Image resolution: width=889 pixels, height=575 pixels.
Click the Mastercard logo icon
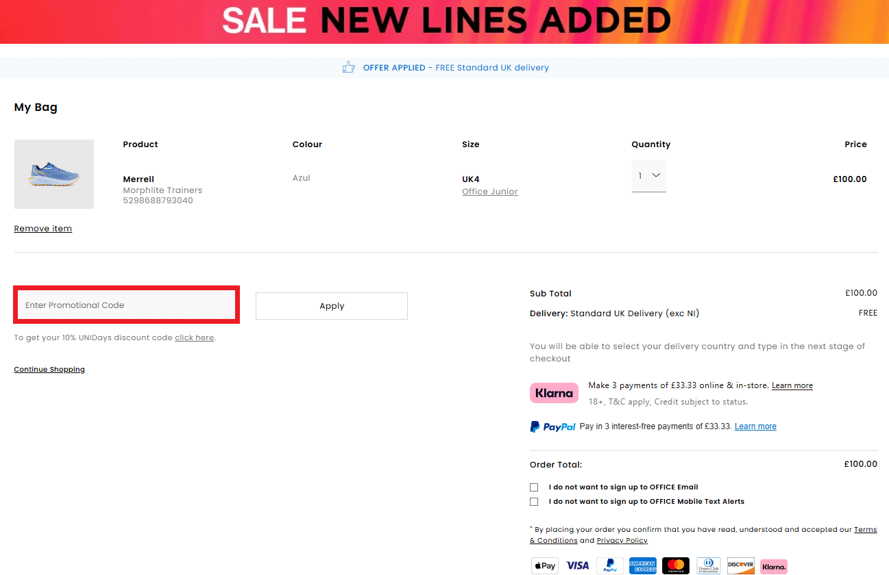[676, 565]
